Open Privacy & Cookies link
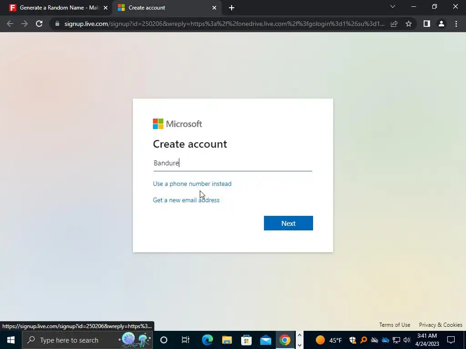 (x=441, y=325)
